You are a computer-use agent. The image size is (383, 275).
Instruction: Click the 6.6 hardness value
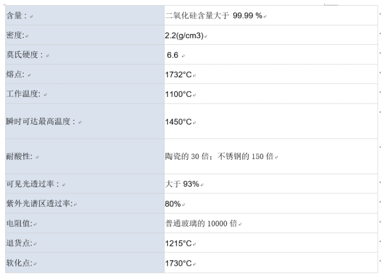tap(173, 55)
